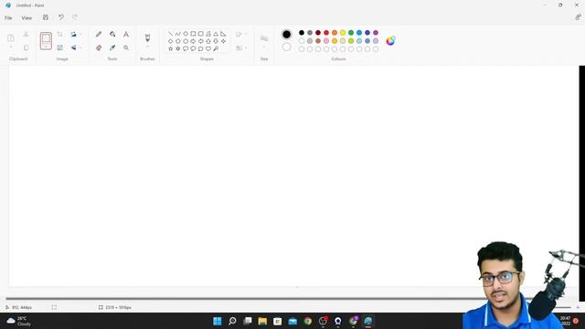The width and height of the screenshot is (585, 329).
Task: Choose the Triangle shape
Action: tap(216, 34)
